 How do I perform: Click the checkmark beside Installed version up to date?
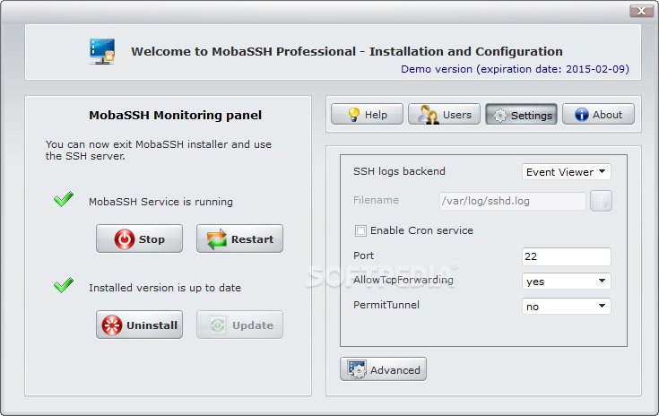click(x=64, y=285)
